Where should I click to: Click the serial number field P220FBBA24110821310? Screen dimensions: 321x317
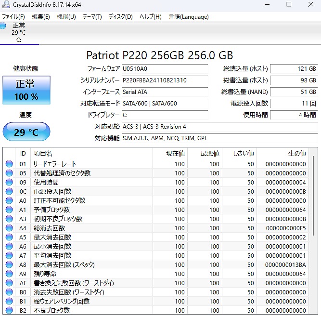(165, 80)
